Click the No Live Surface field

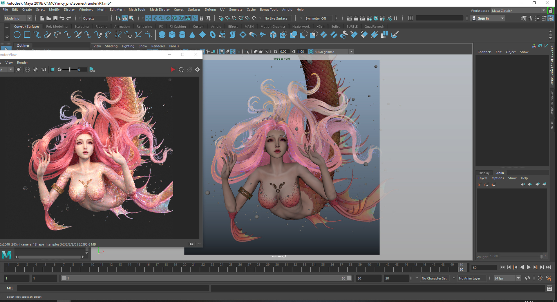tap(278, 18)
